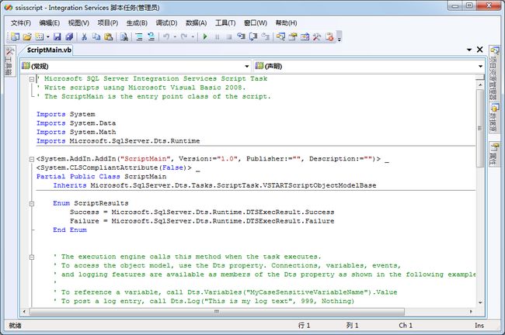This screenshot has height=335, width=505.
Task: Open the 工具(T) menu
Action: point(225,22)
